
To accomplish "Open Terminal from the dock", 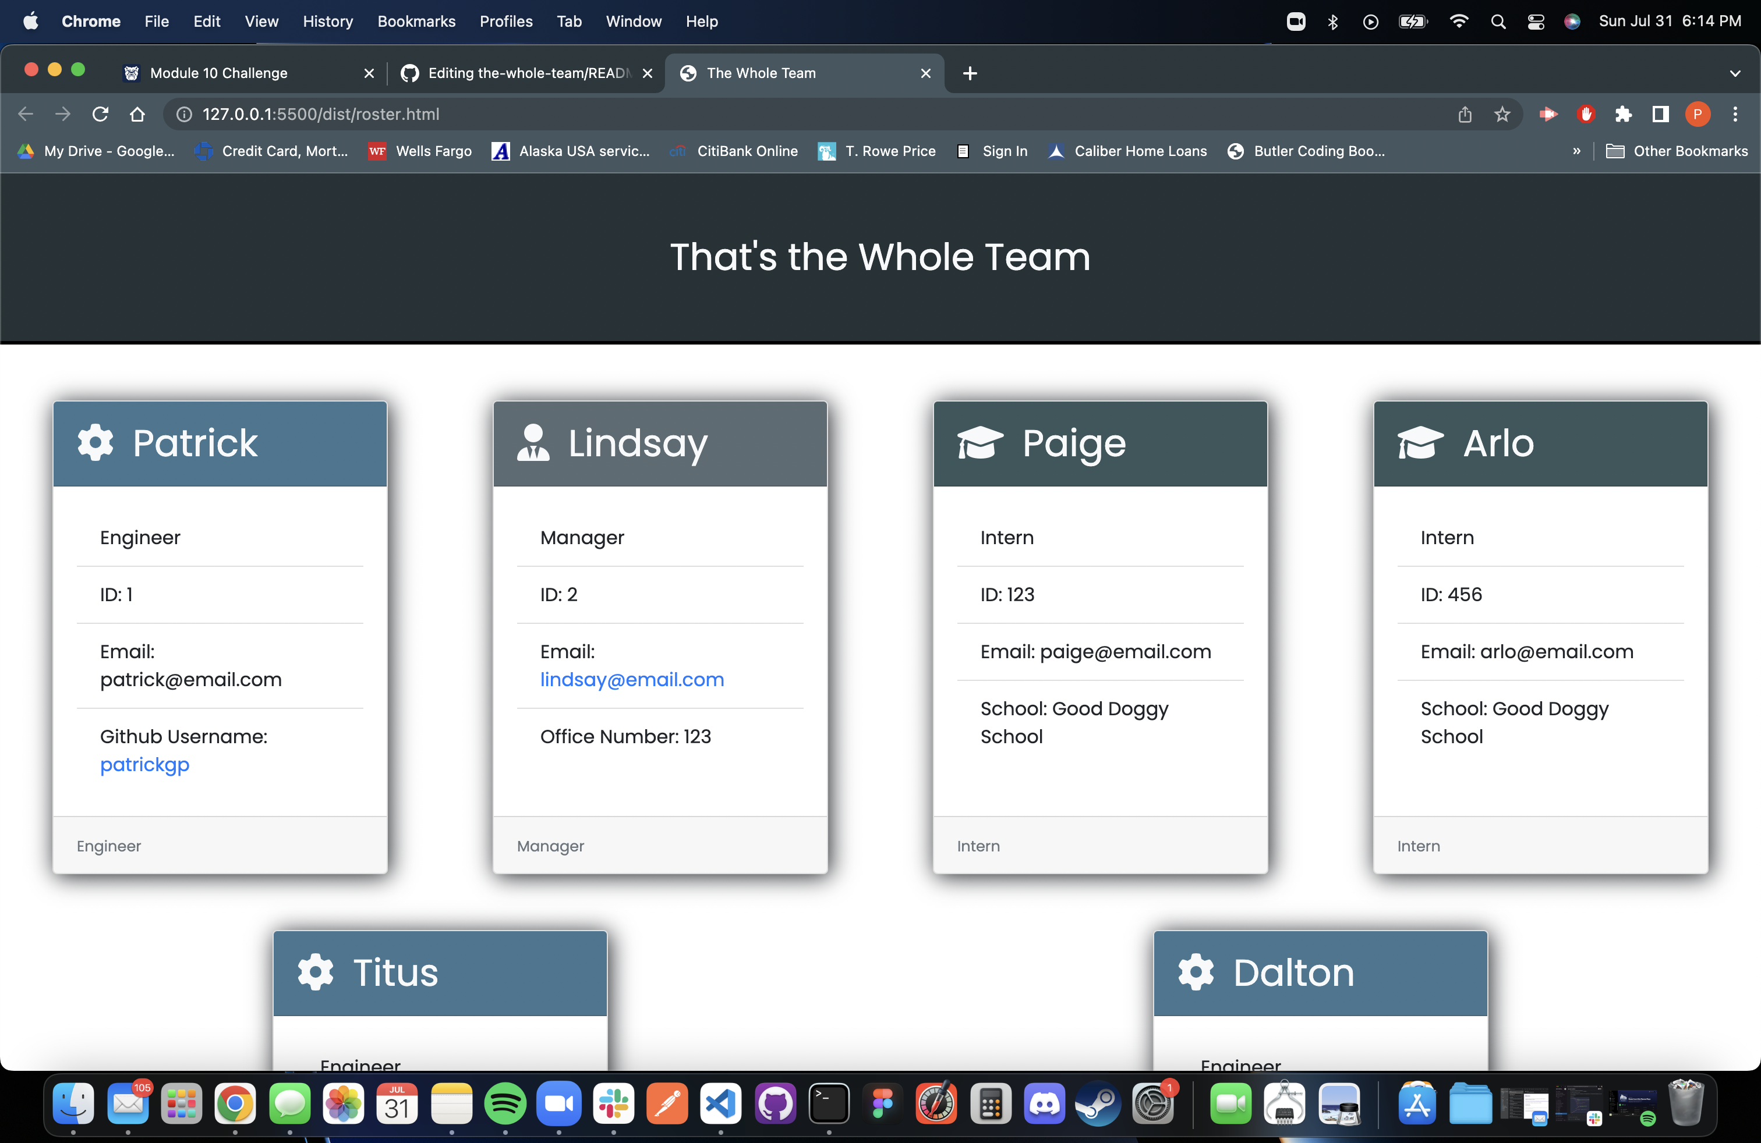I will 829,1104.
